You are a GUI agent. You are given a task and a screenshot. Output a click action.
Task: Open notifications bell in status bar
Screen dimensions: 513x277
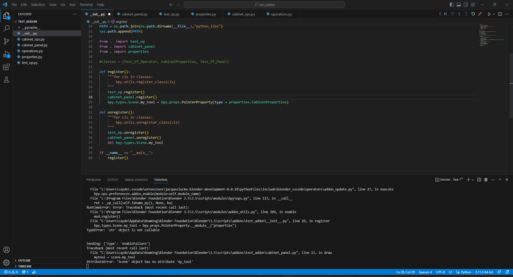507,272
